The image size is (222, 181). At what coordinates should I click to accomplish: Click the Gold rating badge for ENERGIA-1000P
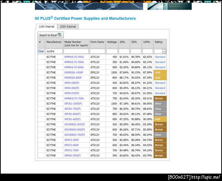point(160,73)
